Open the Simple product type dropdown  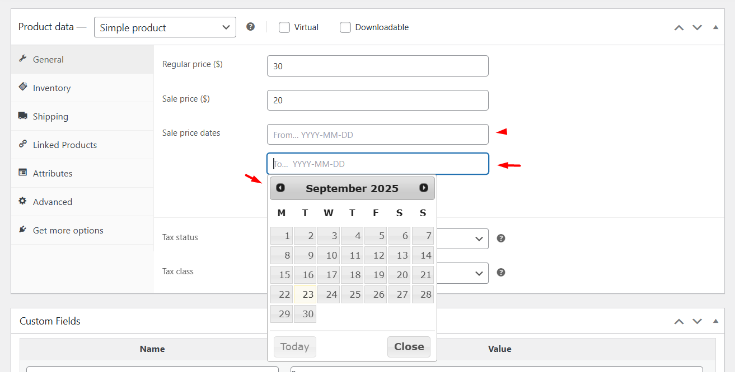[x=165, y=27]
